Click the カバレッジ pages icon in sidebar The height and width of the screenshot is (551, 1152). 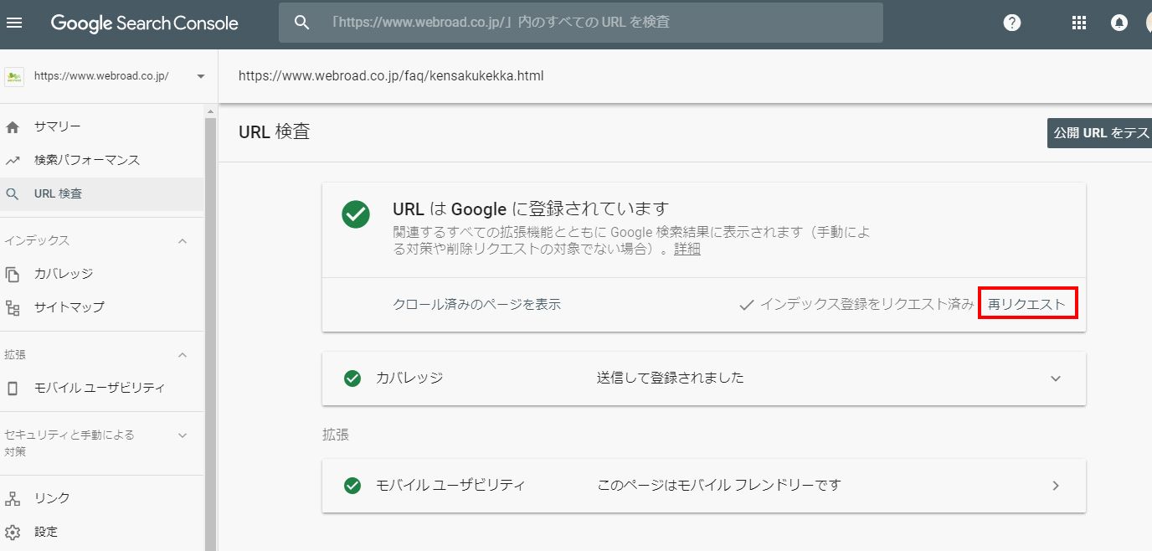(12, 274)
